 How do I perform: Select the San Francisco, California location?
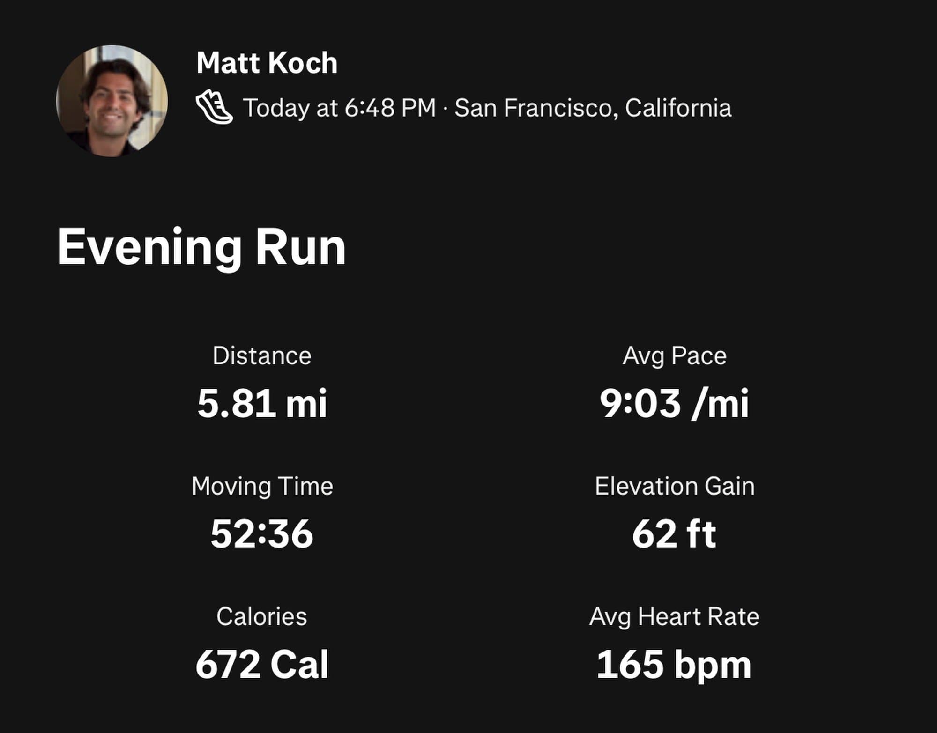(x=593, y=108)
